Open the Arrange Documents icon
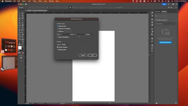This screenshot has height=106, width=188. tap(173, 4)
